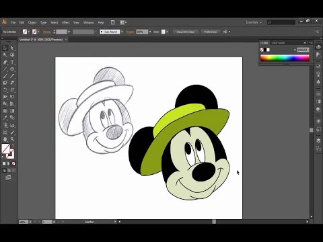Enable Draw Behind mode
Screen dimensions: 323x242
pos(9,171)
